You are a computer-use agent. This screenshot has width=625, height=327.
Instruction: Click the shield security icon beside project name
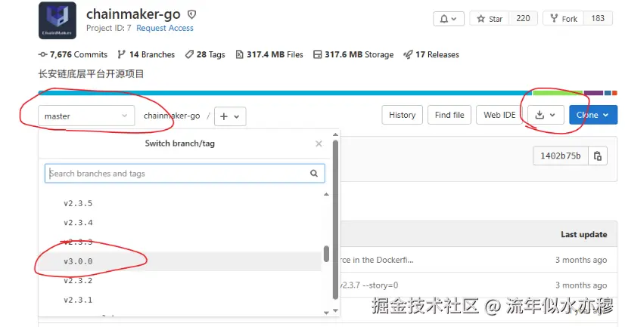(x=191, y=14)
